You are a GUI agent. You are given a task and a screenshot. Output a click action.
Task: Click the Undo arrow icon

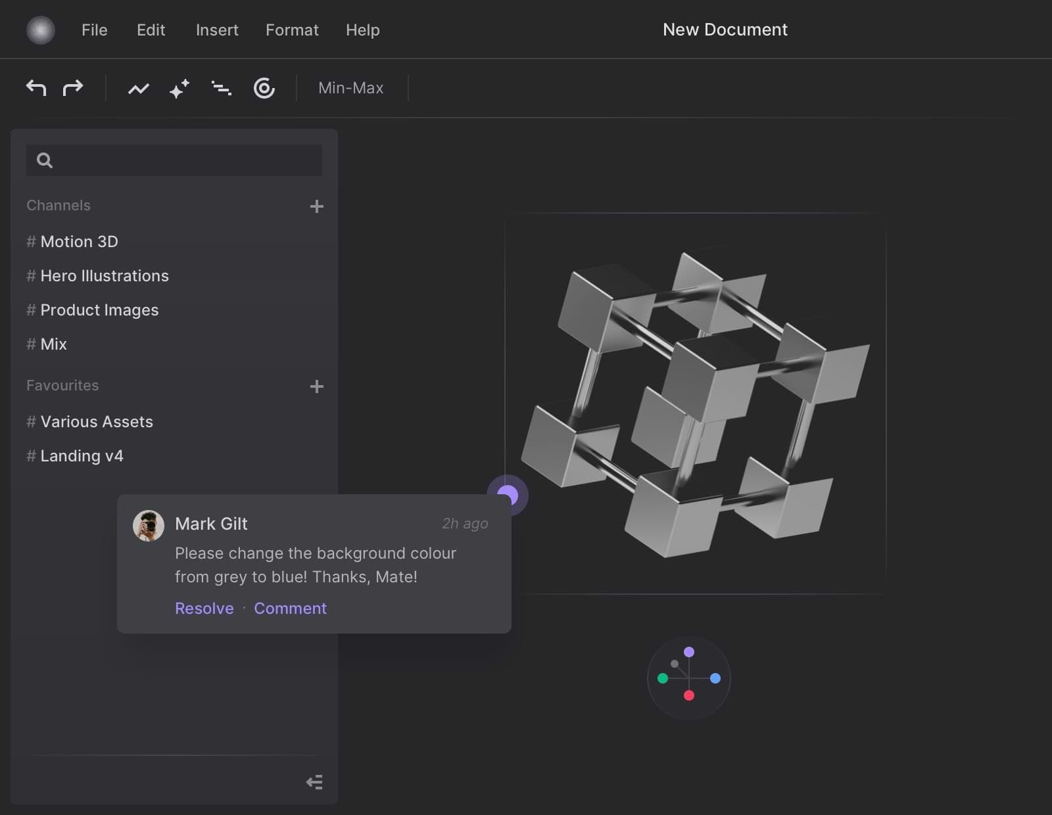pos(36,88)
